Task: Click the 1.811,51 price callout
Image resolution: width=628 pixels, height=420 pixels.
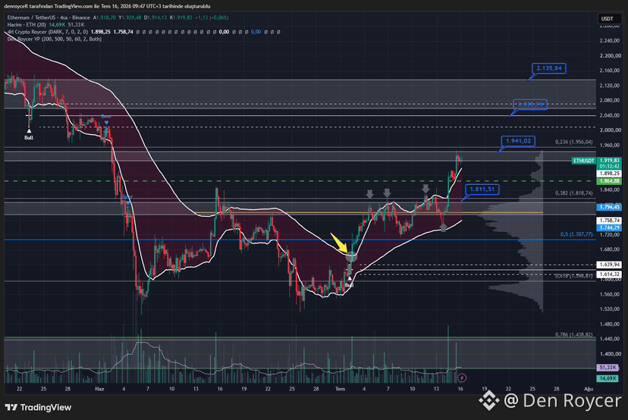Action: click(x=482, y=190)
